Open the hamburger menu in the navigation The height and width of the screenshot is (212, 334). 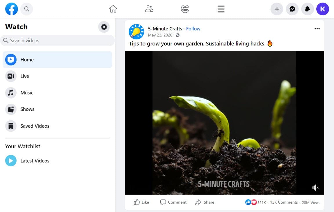pyautogui.click(x=221, y=9)
